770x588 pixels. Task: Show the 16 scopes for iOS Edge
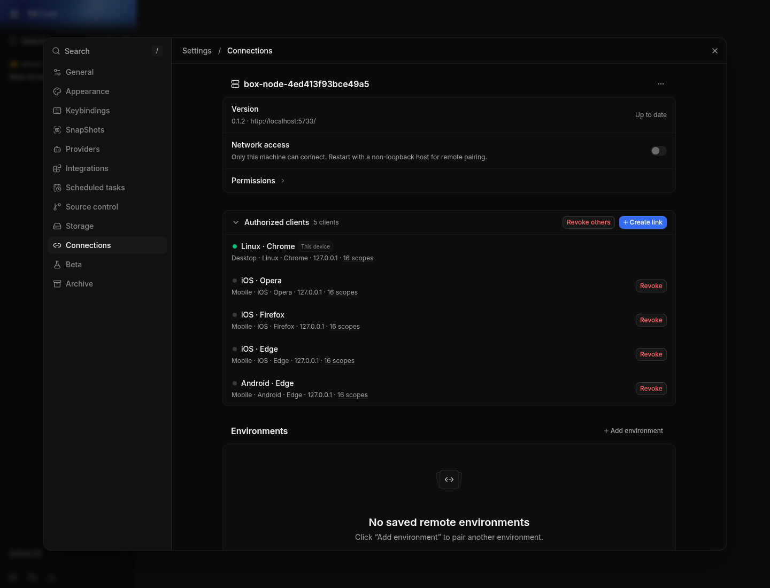340,361
